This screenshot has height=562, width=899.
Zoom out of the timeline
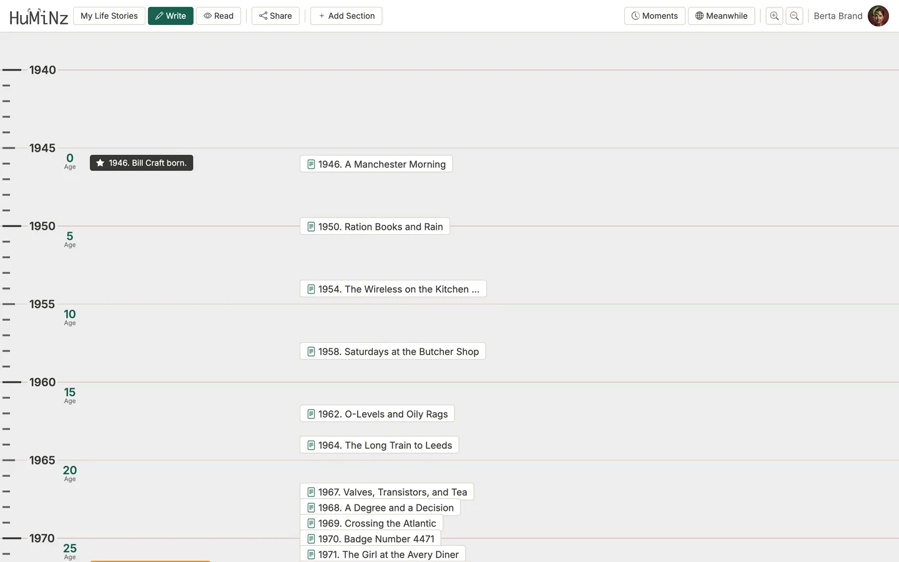coord(794,16)
